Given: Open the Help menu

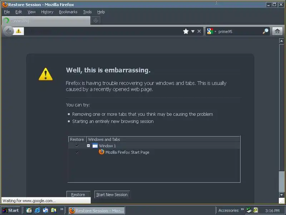Looking at the screenshot, I should 101,12.
